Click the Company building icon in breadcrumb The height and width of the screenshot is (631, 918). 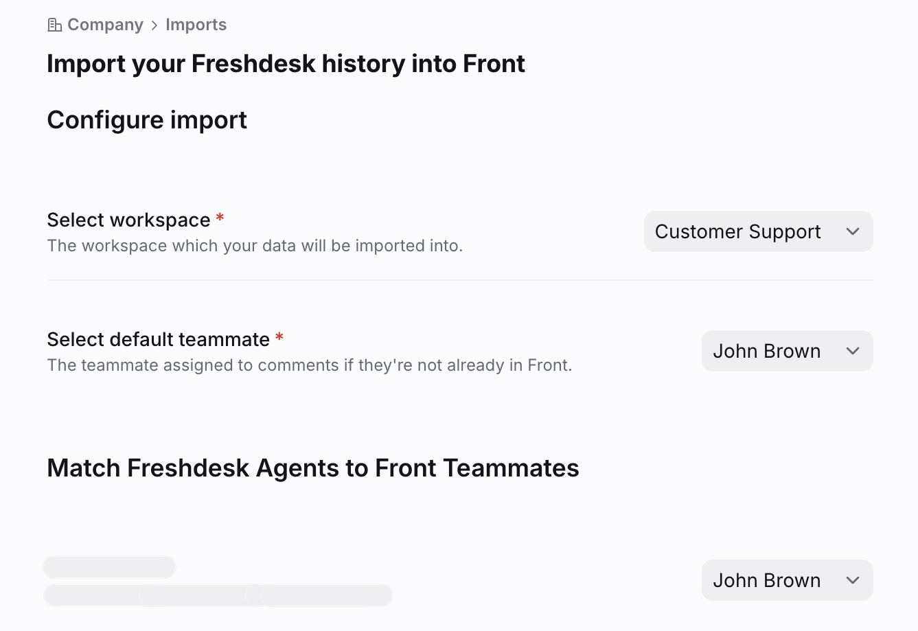(x=54, y=25)
